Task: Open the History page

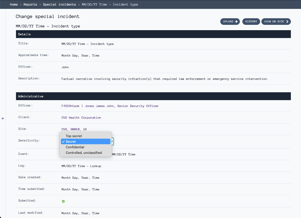Action: tap(251, 22)
